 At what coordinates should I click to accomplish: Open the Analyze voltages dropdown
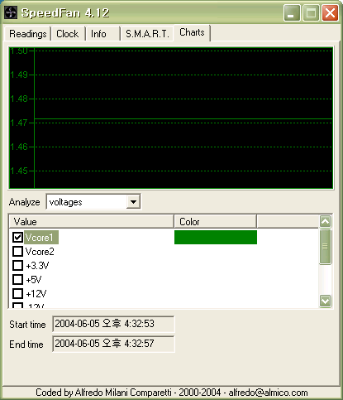point(133,202)
